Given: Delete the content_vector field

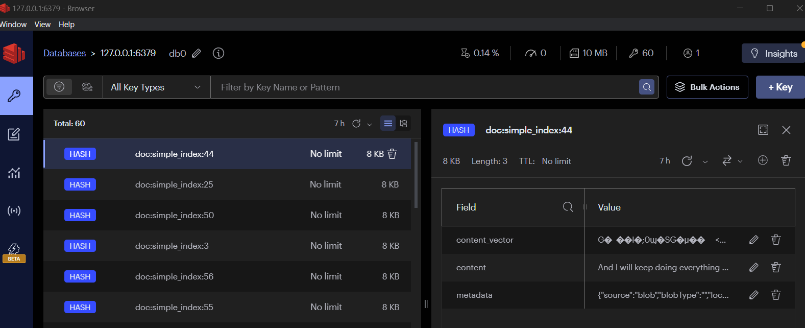Looking at the screenshot, I should (x=776, y=240).
